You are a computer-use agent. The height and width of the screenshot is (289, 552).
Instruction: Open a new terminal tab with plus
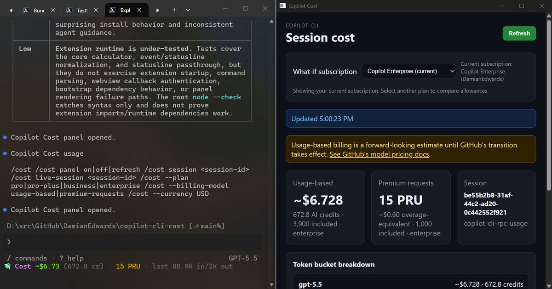click(x=175, y=10)
